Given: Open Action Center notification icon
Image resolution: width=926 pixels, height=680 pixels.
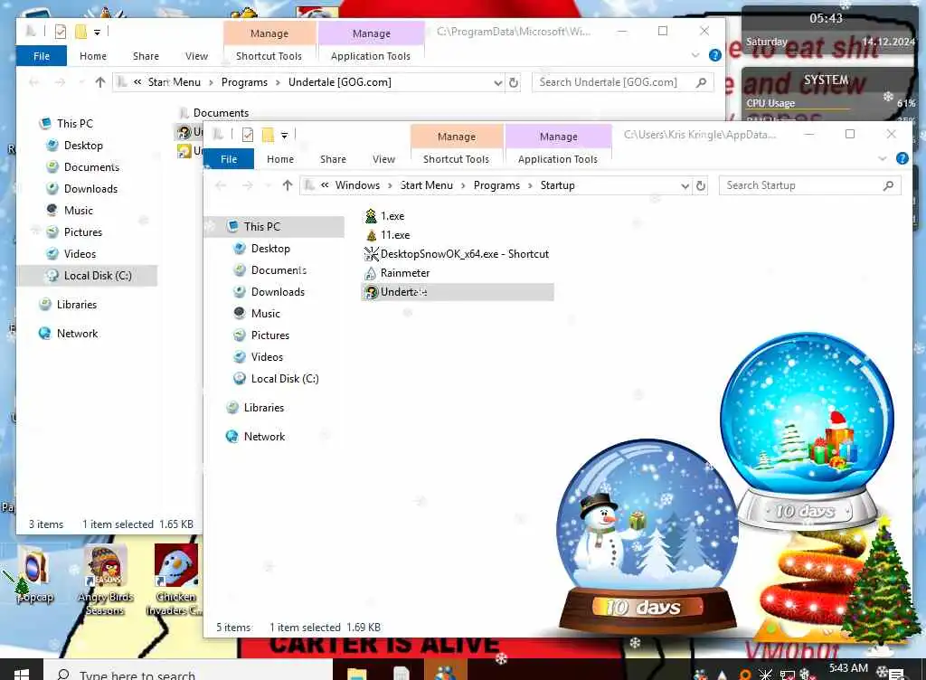Looking at the screenshot, I should (x=896, y=673).
